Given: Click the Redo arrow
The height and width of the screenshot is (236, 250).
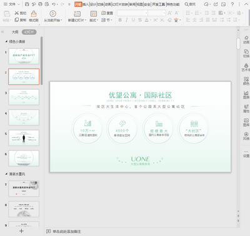Looking at the screenshot, I should (62, 4).
